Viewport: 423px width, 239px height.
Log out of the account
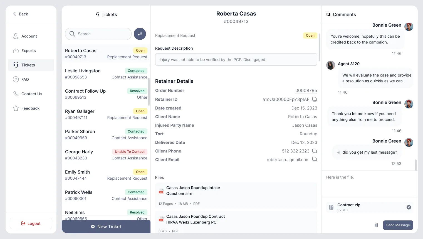coord(31,223)
